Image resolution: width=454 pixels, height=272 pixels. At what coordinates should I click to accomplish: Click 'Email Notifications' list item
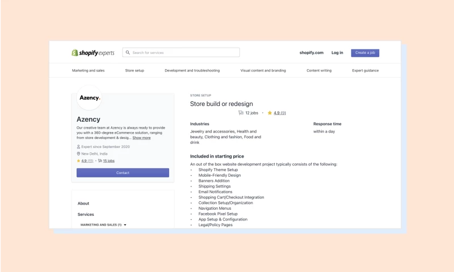(x=215, y=192)
